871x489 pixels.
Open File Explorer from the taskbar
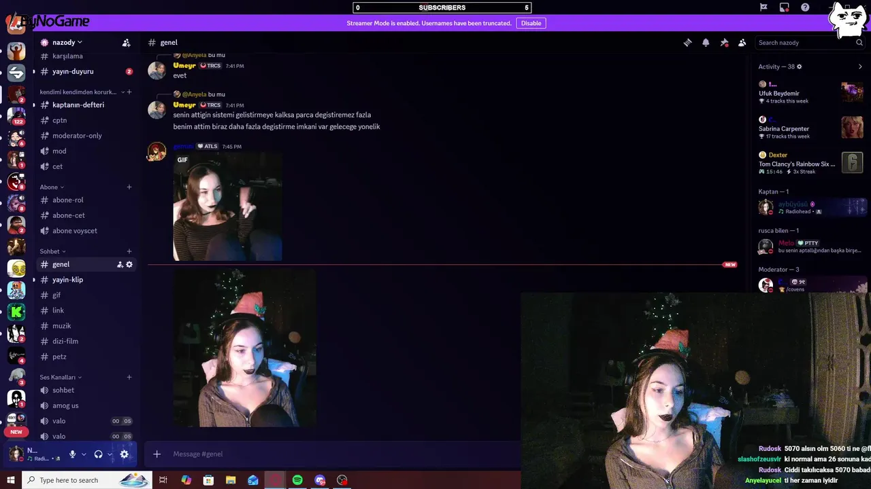231,480
